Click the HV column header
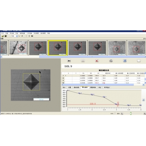Viewport: 146px width, 146px height. point(98,73)
